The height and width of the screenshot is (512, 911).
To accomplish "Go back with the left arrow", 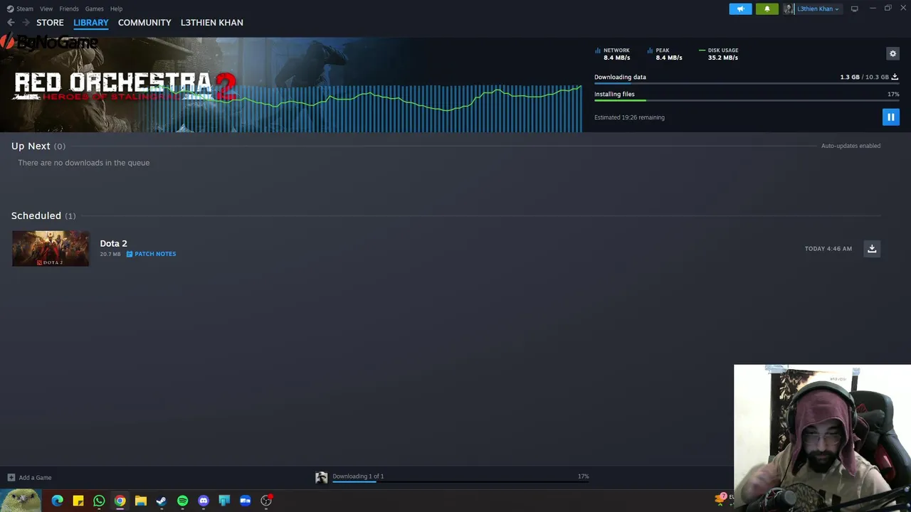I will pyautogui.click(x=11, y=23).
